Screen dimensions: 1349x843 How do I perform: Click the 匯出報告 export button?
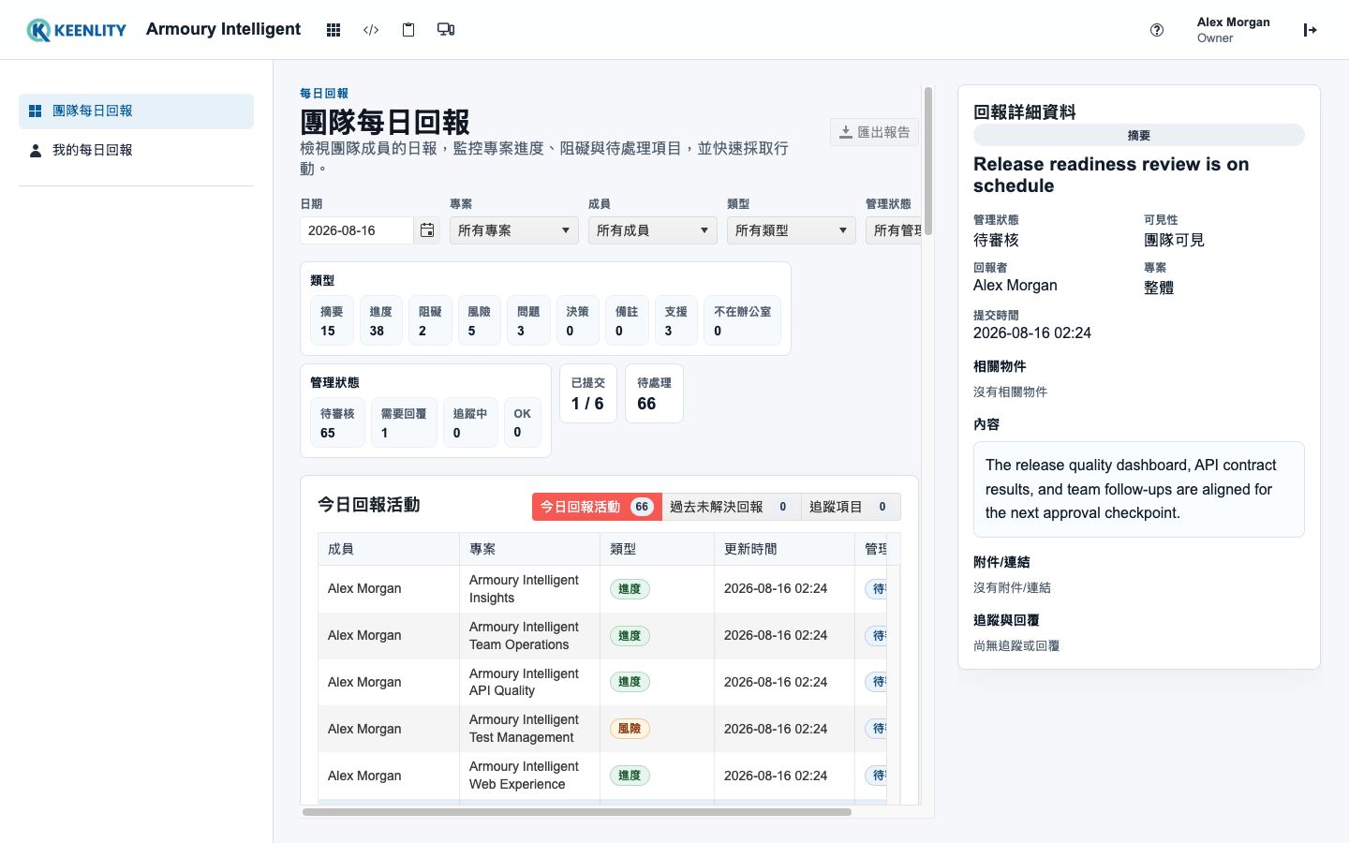875,132
